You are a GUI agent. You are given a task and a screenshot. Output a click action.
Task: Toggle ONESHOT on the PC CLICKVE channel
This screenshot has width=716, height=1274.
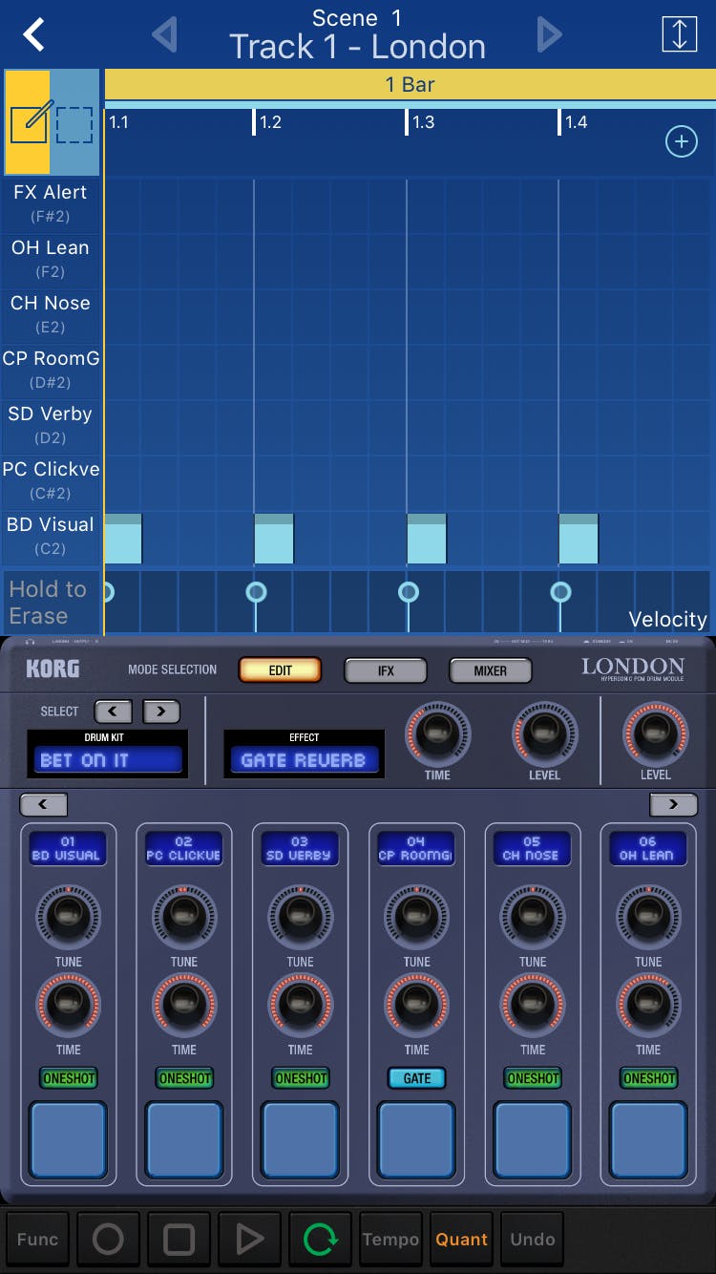pyautogui.click(x=185, y=1078)
